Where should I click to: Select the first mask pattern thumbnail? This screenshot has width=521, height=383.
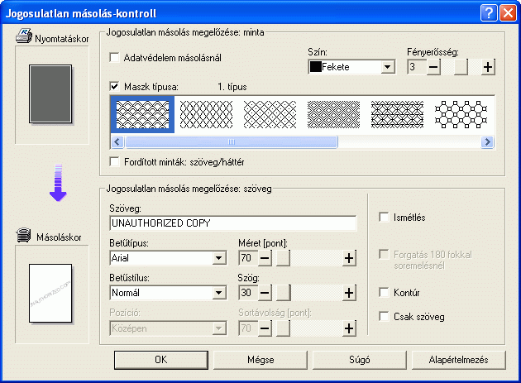pos(143,114)
